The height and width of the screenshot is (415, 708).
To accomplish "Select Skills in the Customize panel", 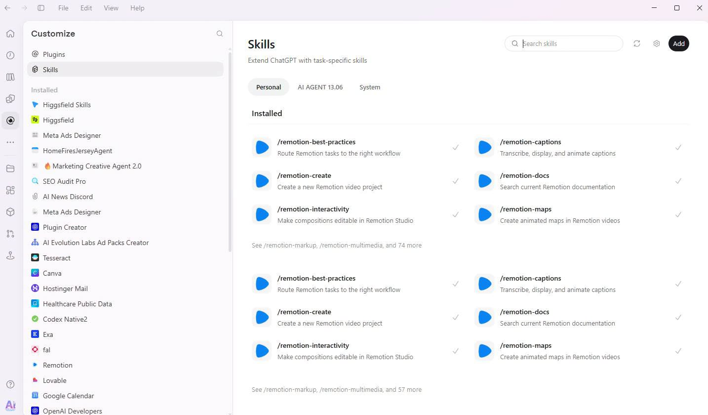I will [x=125, y=70].
